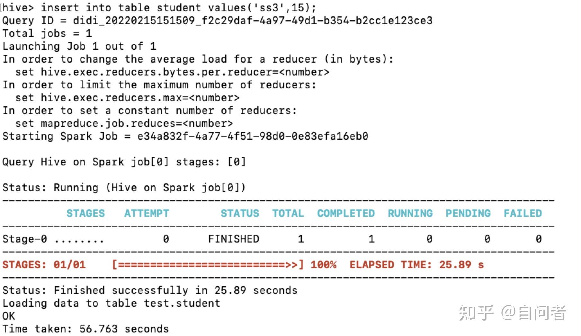Click the RUNNING column header
This screenshot has width=581, height=336.
(x=410, y=213)
